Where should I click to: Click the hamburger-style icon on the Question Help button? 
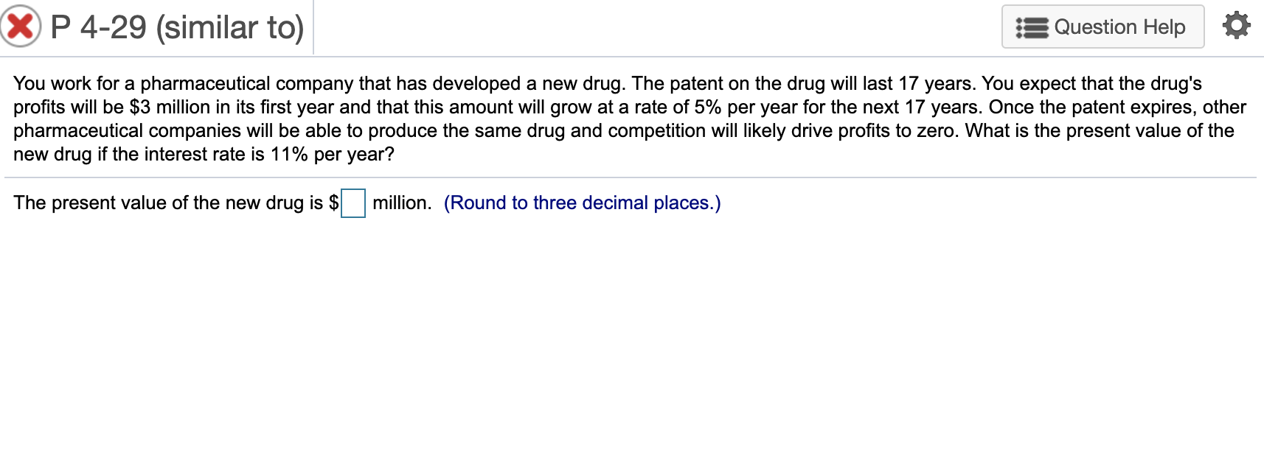tap(1035, 27)
